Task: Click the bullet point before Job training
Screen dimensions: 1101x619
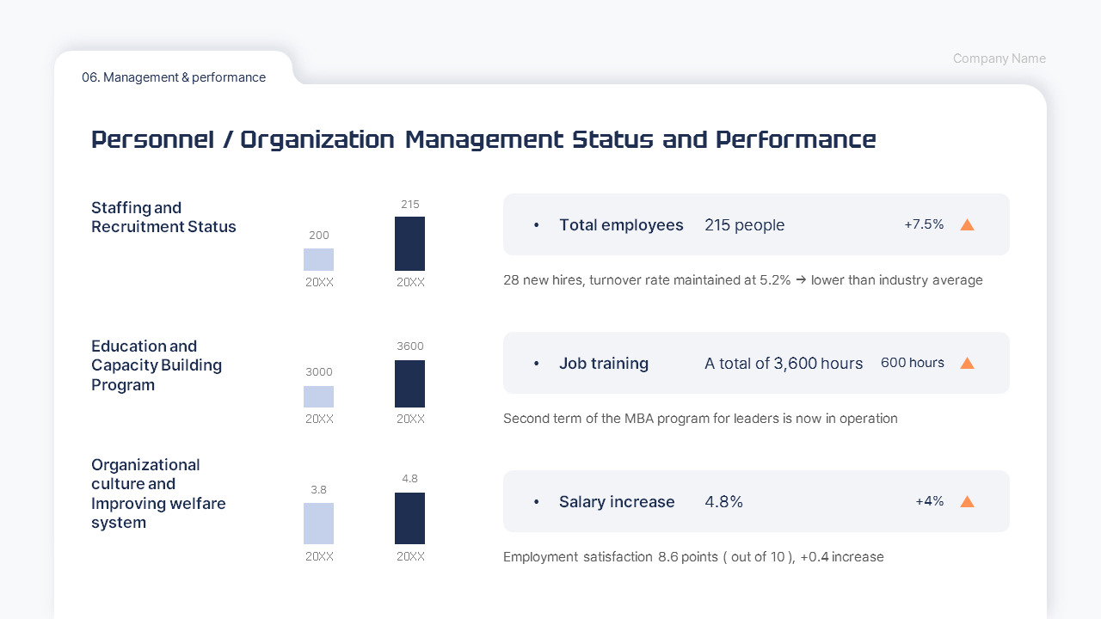Action: pyautogui.click(x=536, y=364)
